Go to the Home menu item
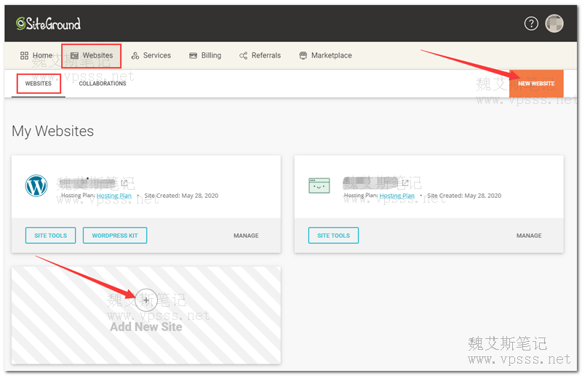582x376 pixels. pyautogui.click(x=36, y=55)
